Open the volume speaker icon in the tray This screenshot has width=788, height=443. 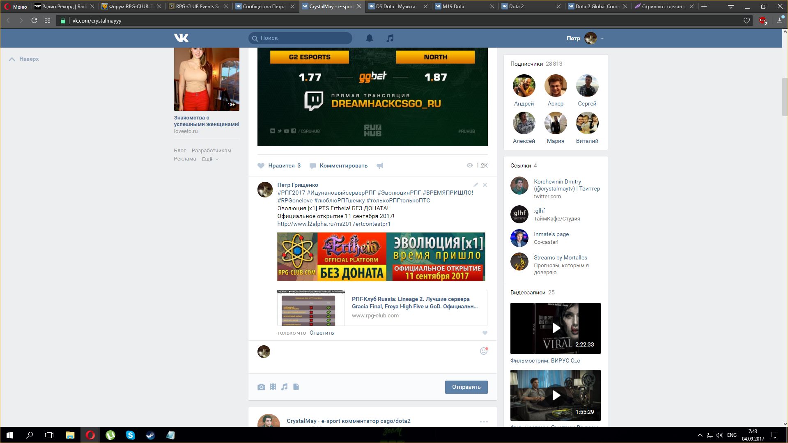pyautogui.click(x=719, y=435)
